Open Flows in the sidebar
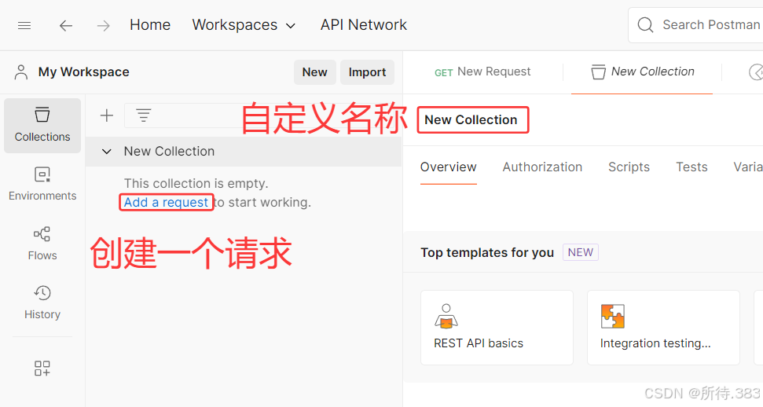This screenshot has height=407, width=763. tap(42, 244)
